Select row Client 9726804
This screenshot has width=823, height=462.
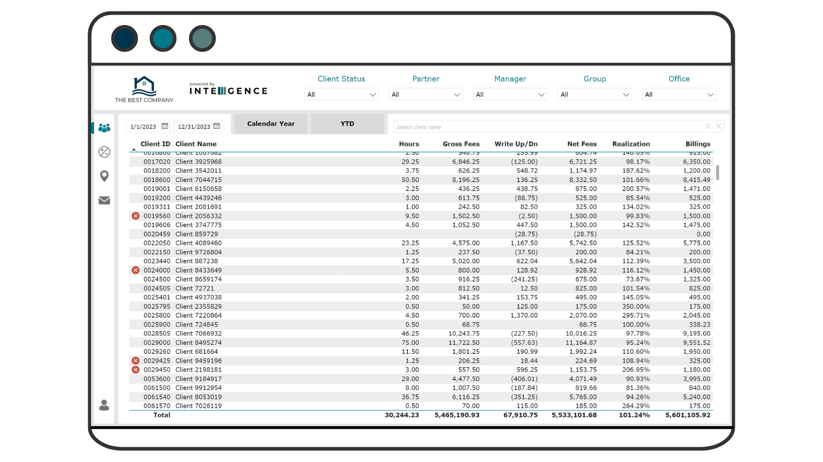421,252
